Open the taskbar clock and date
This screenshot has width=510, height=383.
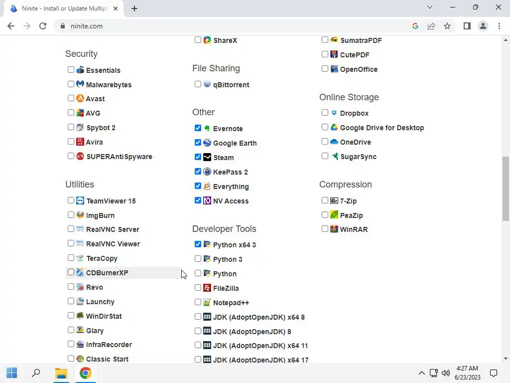click(x=467, y=373)
